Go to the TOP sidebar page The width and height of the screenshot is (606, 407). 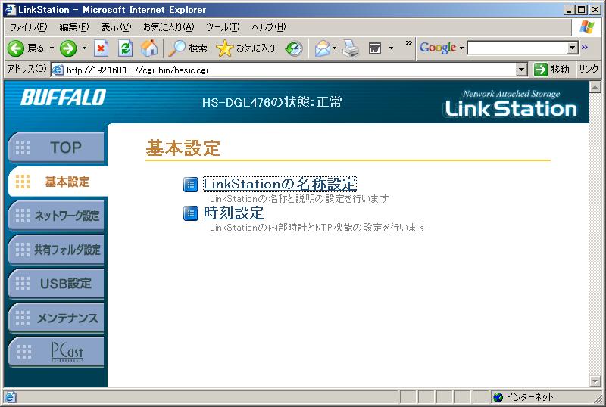point(56,148)
